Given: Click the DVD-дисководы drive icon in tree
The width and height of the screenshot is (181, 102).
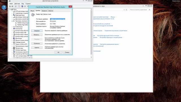Looking at the screenshot, I should coord(14,11).
